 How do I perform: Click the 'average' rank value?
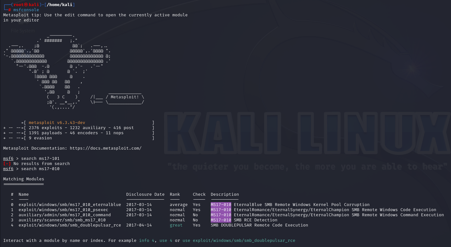[x=179, y=205]
